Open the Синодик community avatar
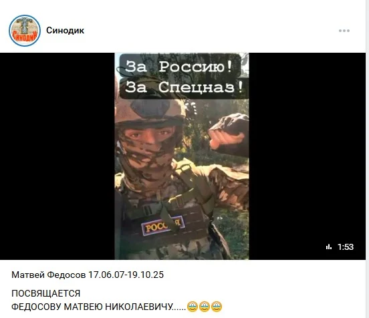This screenshot has height=318, width=369. click(25, 31)
